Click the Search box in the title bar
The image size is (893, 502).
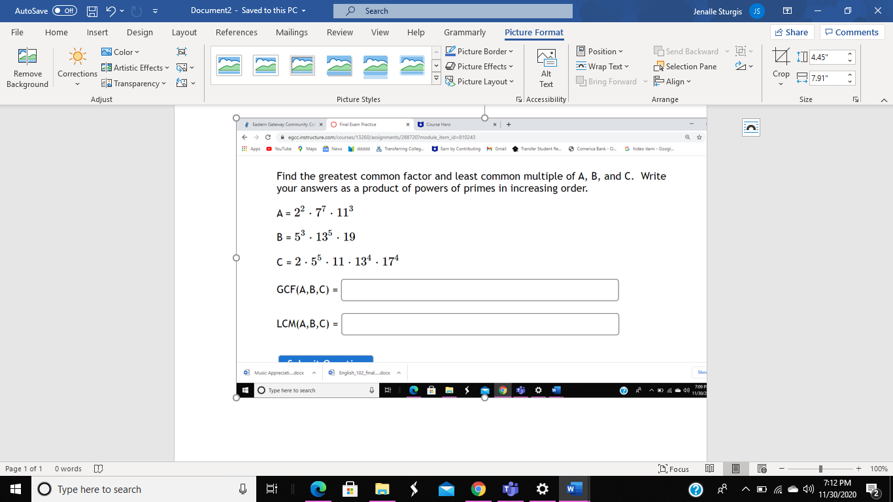tap(452, 11)
